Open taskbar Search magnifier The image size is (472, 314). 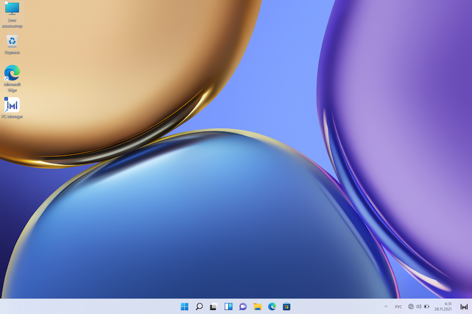(199, 306)
